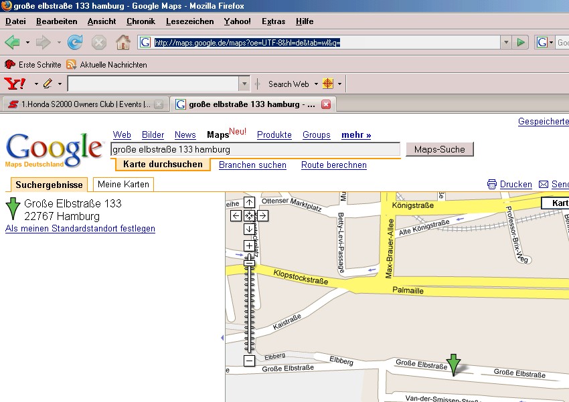Open the Lesezeichen menu
The image size is (569, 402).
(189, 21)
